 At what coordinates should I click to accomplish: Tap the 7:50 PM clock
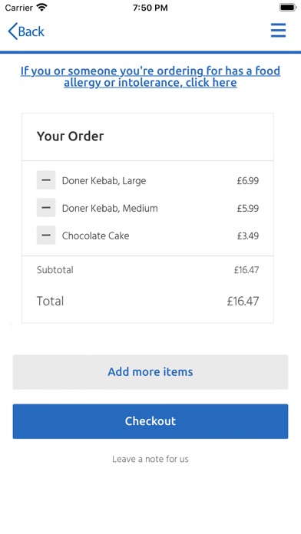(150, 8)
